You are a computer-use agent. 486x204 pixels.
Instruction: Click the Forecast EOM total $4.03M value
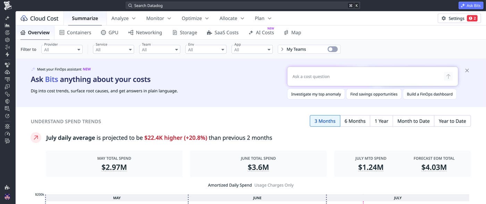coord(434,167)
